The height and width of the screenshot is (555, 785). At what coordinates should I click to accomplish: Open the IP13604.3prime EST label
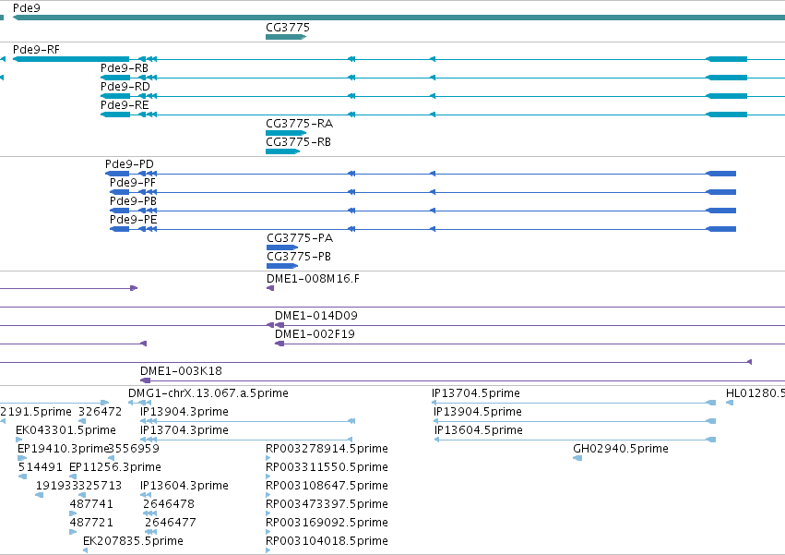point(184,486)
